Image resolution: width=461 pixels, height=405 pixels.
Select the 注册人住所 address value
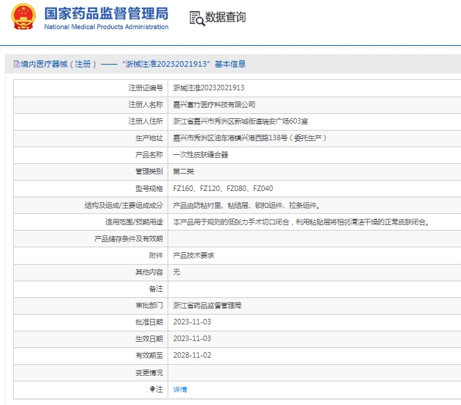[x=240, y=122]
